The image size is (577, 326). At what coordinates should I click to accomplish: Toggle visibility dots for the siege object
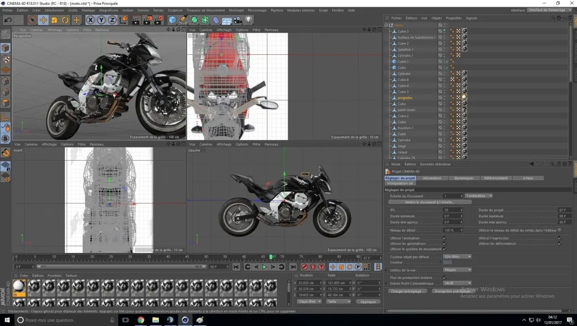coord(444,146)
